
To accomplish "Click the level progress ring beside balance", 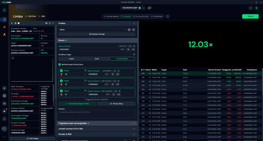I will point(149,8).
